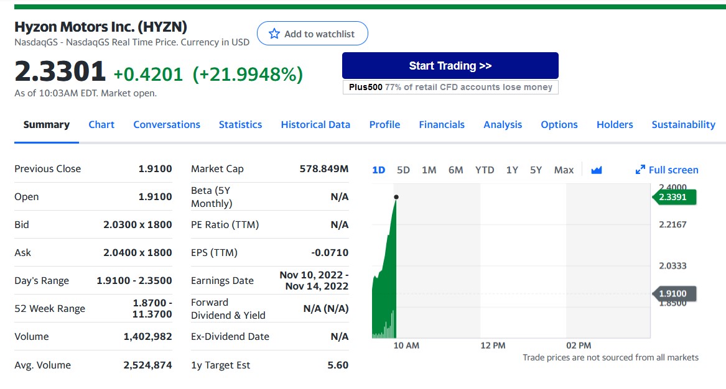Click the green 2.3391 price marker
The image size is (726, 389).
pyautogui.click(x=674, y=198)
